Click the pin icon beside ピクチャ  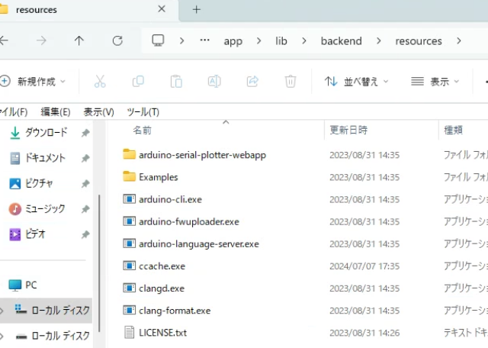point(85,184)
